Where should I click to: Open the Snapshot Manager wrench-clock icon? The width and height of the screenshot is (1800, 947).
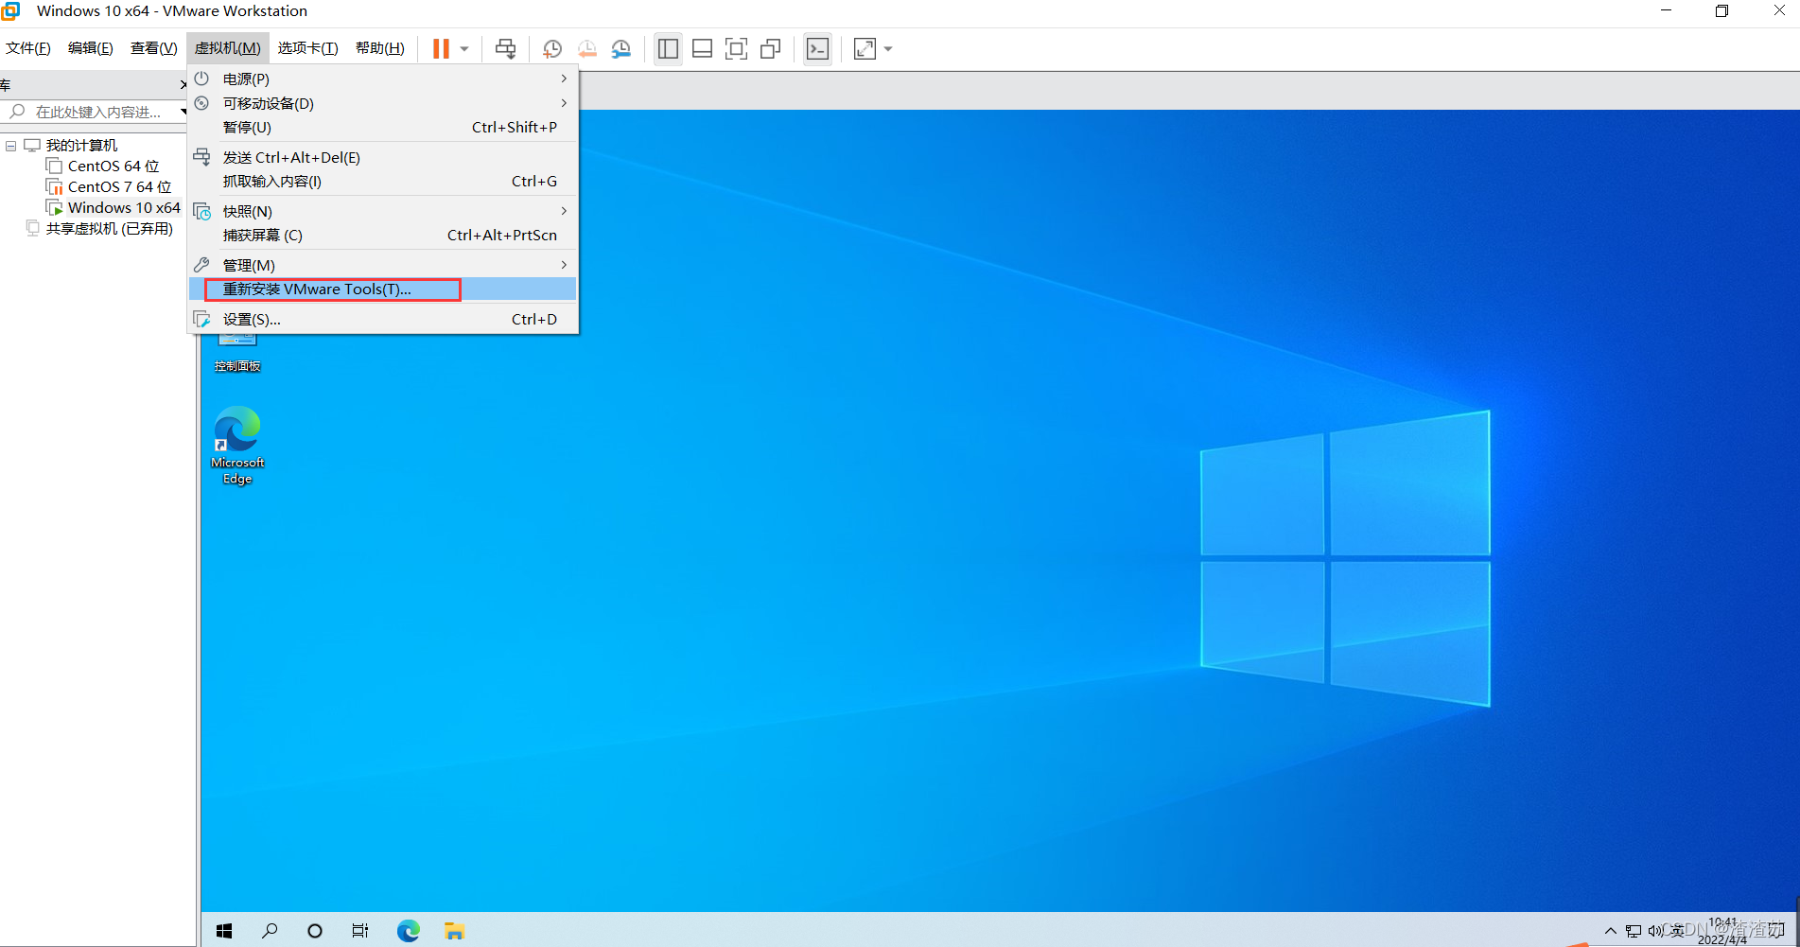coord(621,48)
